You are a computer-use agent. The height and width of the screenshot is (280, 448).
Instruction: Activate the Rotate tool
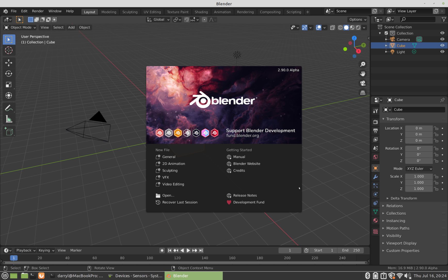(9, 74)
